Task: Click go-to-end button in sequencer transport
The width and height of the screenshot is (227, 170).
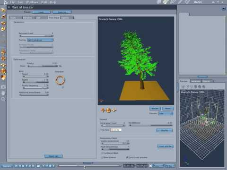Action: pos(33,166)
